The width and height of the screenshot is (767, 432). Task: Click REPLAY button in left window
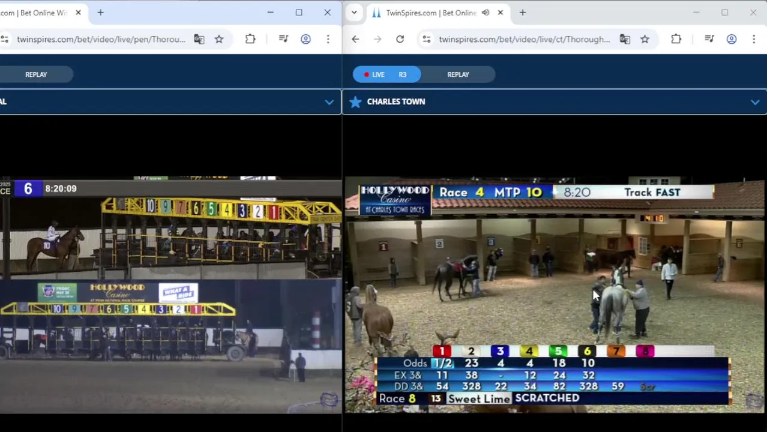pos(36,74)
